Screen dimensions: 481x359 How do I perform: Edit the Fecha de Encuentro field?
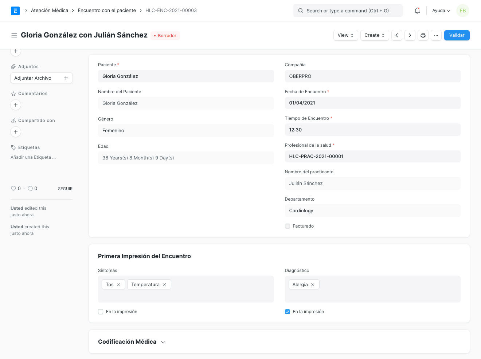click(x=372, y=103)
